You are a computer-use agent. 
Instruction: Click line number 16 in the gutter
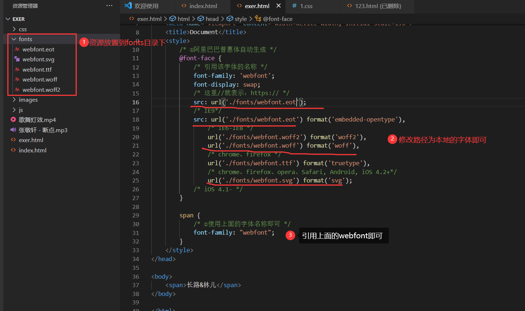[136, 102]
